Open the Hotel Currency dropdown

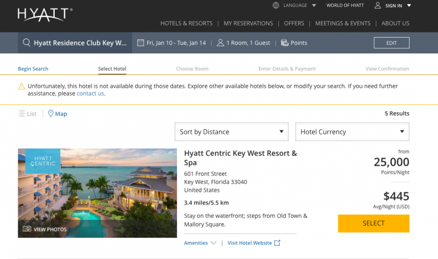click(x=352, y=131)
